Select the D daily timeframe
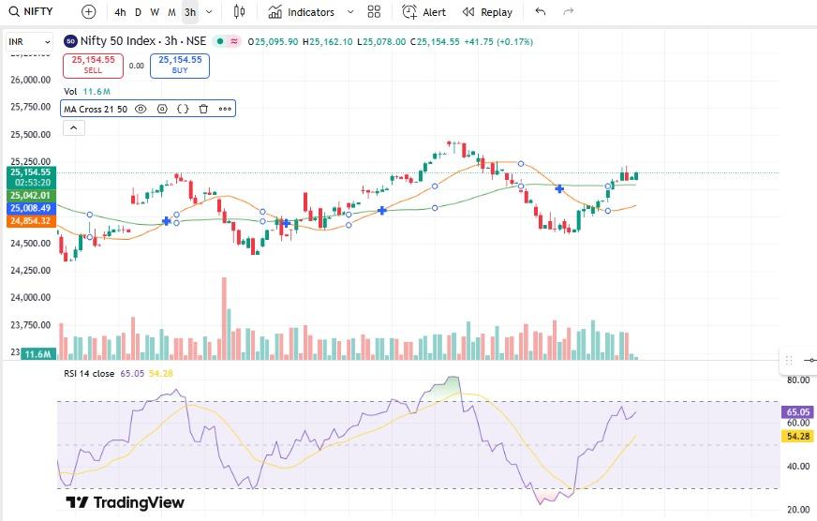Viewport: 817px width, 521px height. (138, 12)
